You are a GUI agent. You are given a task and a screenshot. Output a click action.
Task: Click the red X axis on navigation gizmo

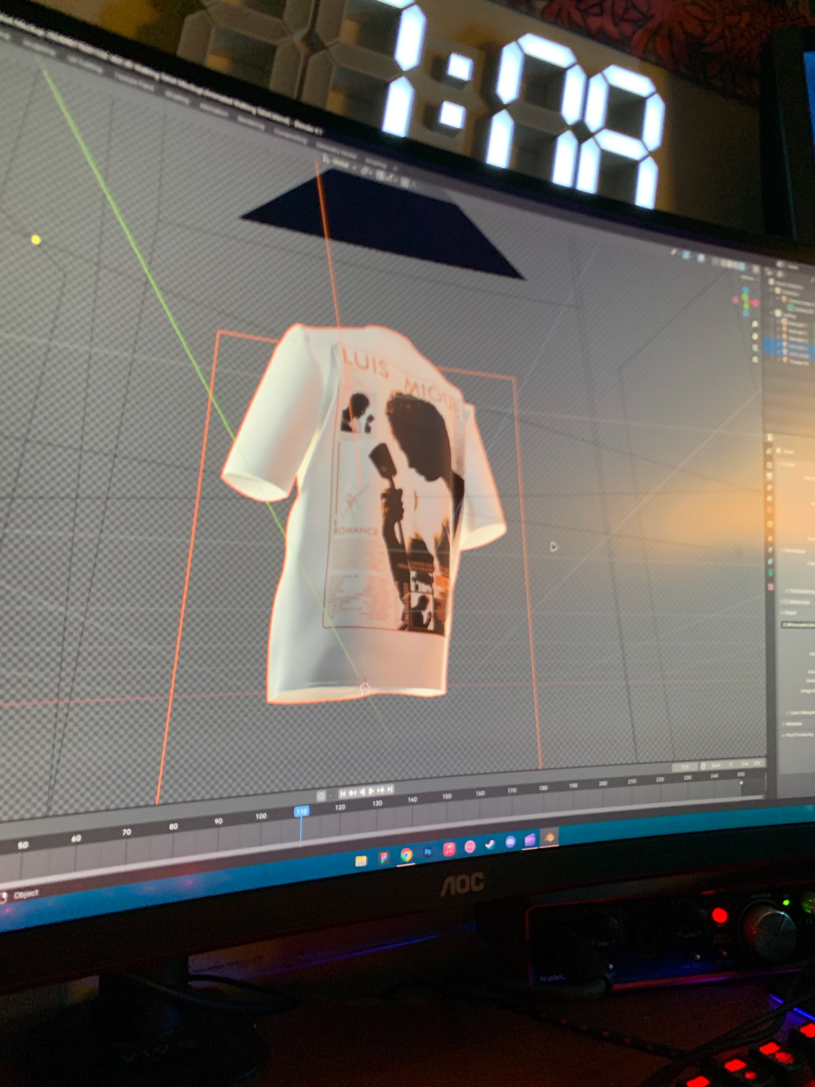[756, 303]
